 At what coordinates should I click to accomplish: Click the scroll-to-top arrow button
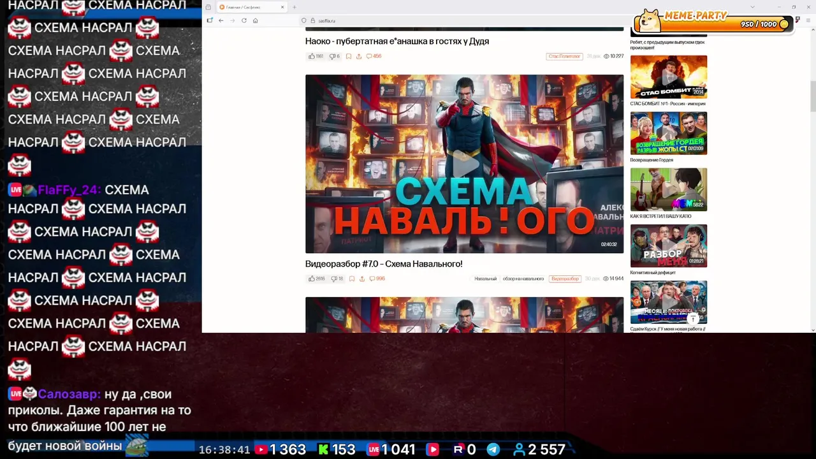[x=693, y=317]
